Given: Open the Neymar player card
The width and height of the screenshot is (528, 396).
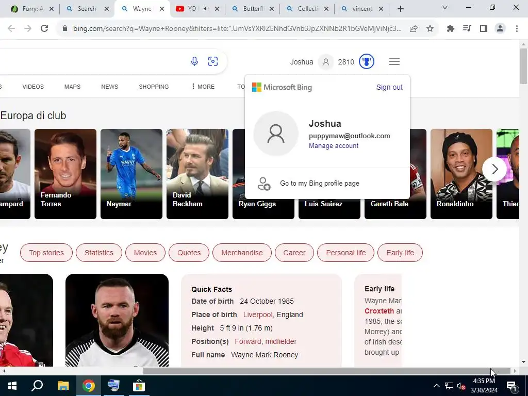Looking at the screenshot, I should (131, 174).
